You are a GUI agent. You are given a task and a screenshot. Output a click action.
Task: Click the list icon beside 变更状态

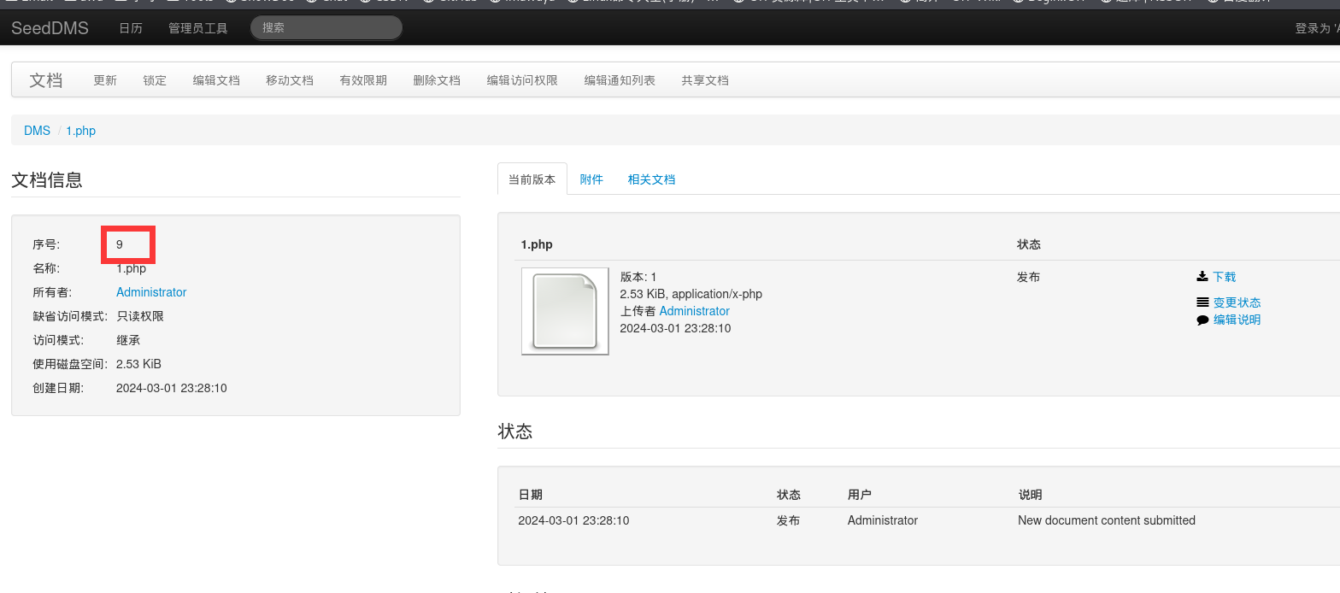pos(1202,302)
